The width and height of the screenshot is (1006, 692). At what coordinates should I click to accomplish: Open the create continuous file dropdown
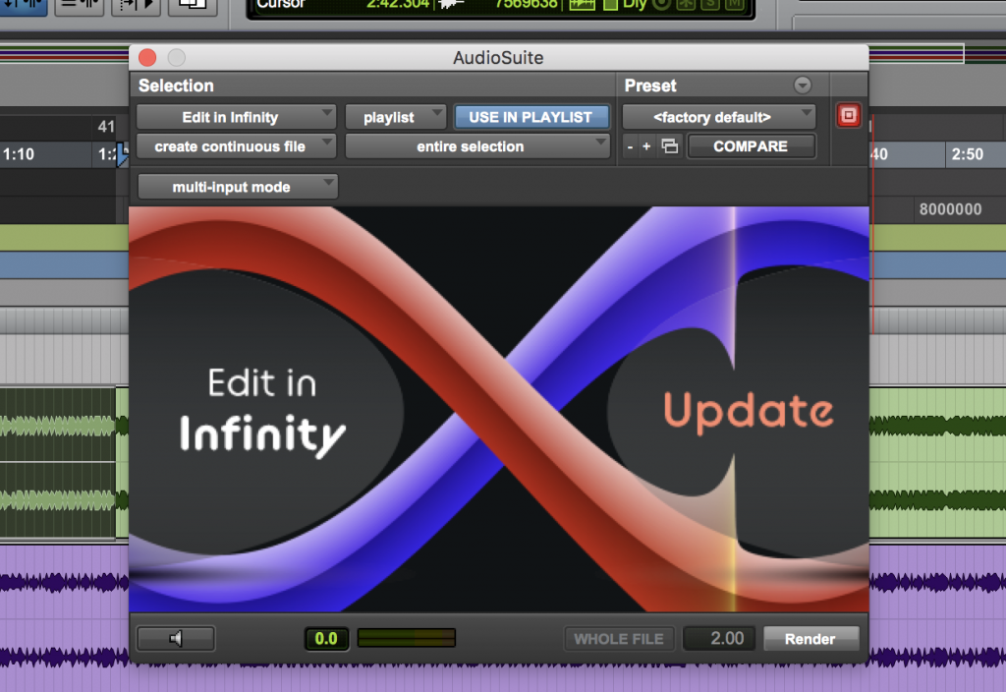coord(236,146)
